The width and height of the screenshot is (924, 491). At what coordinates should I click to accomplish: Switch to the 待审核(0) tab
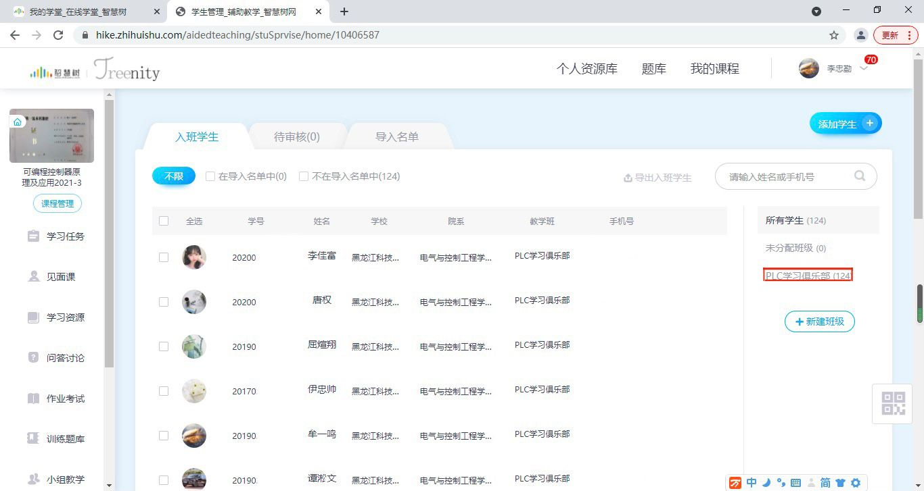[x=296, y=137]
